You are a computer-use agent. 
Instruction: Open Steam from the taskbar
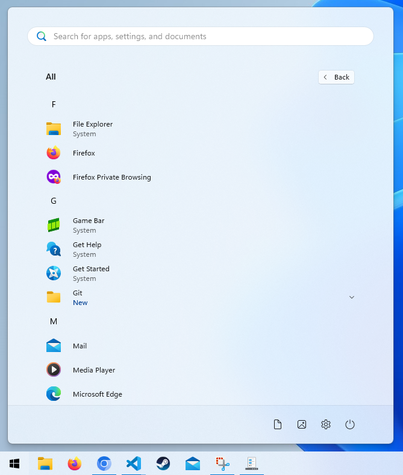(163, 464)
